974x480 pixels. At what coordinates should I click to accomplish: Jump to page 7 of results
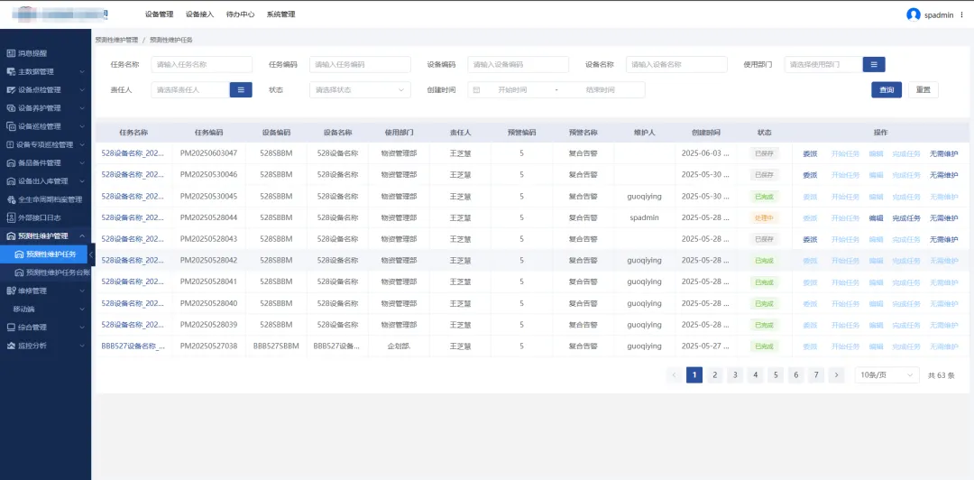pyautogui.click(x=816, y=375)
